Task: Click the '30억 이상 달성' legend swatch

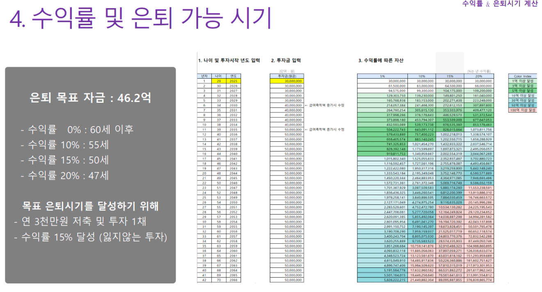Action: pyautogui.click(x=522, y=100)
